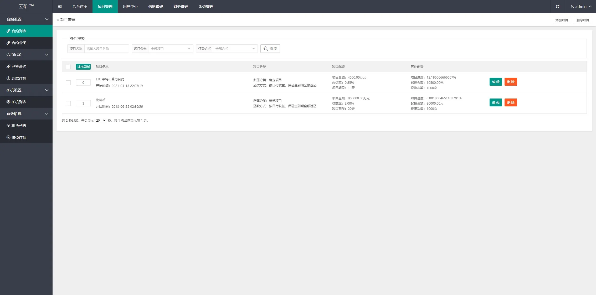Open 已签合约 sidebar item
This screenshot has width=596, height=295.
(19, 66)
